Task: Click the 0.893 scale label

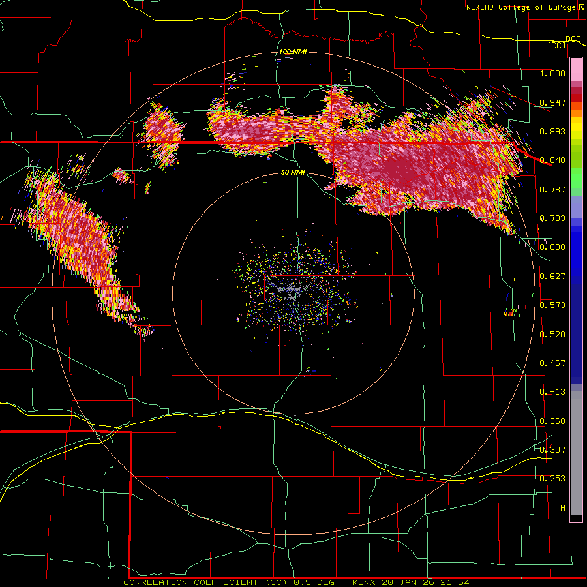Action: [x=552, y=131]
